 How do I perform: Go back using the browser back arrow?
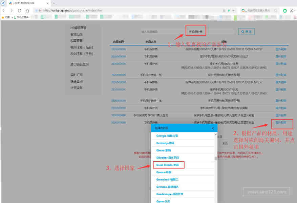click(4, 11)
